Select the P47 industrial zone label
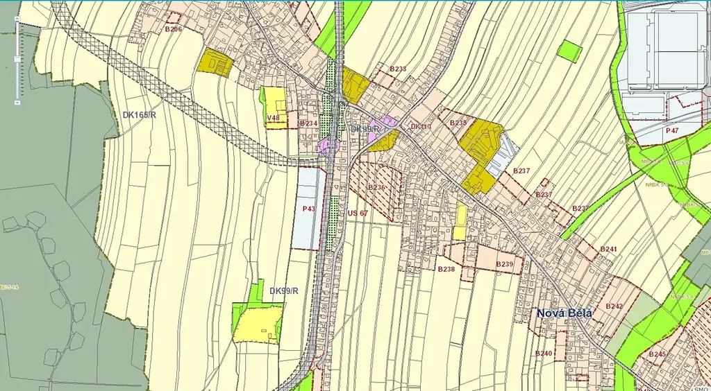 (x=671, y=130)
